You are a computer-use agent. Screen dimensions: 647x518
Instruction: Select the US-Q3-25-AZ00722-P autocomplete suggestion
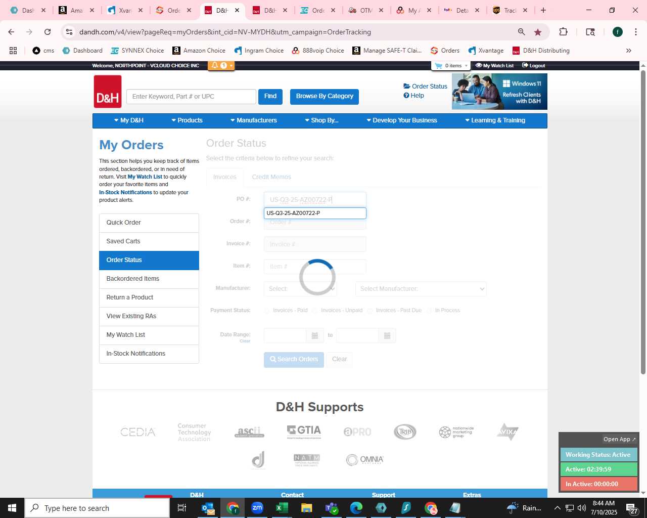click(x=315, y=213)
